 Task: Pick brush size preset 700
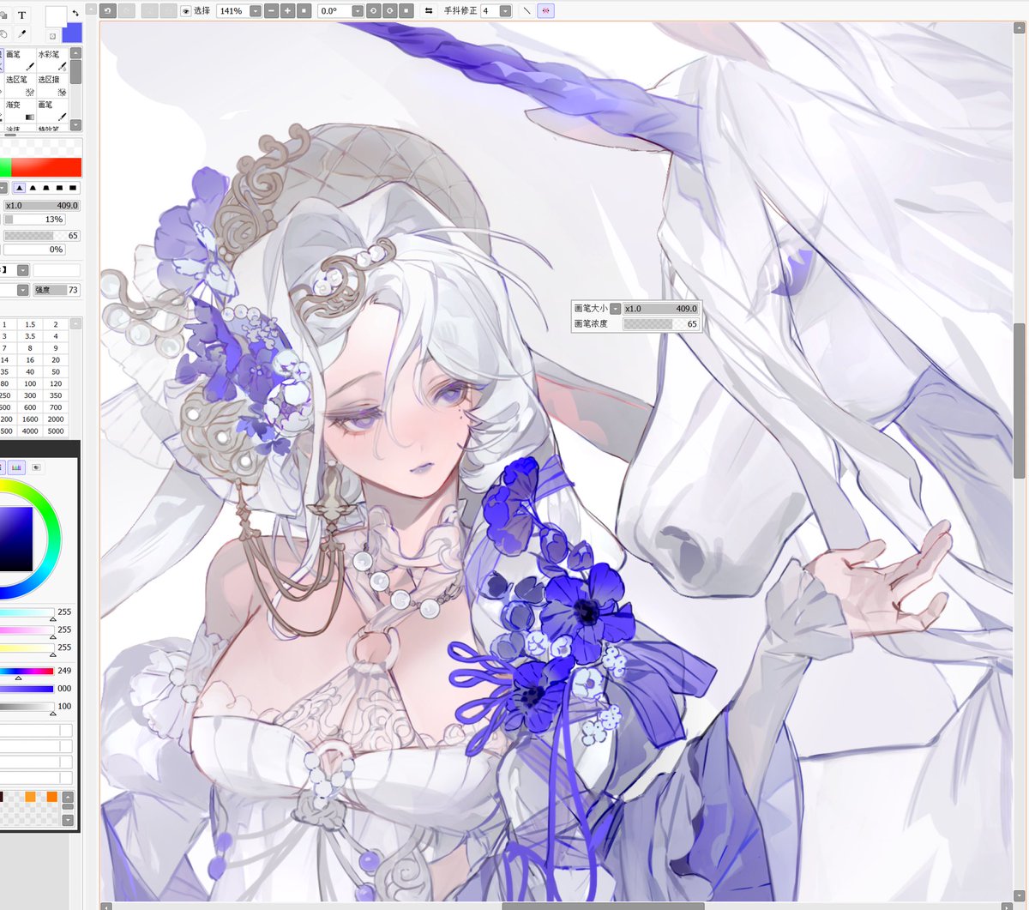click(x=56, y=407)
